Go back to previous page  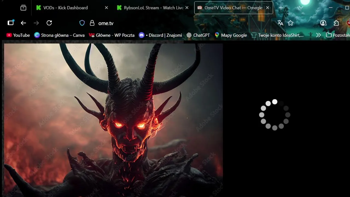(x=24, y=23)
